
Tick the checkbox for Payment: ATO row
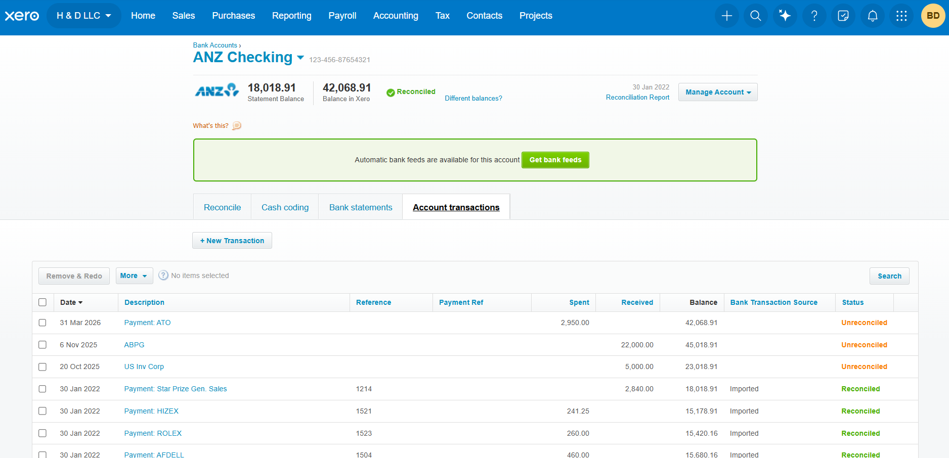point(42,323)
